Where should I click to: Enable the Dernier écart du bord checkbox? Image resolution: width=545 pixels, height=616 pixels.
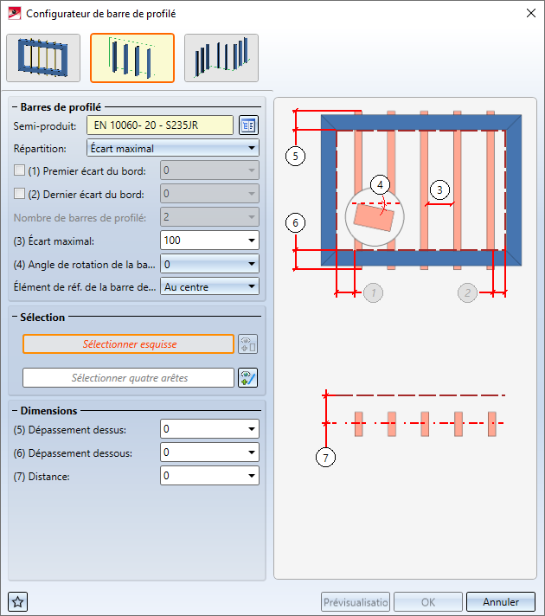click(x=19, y=194)
